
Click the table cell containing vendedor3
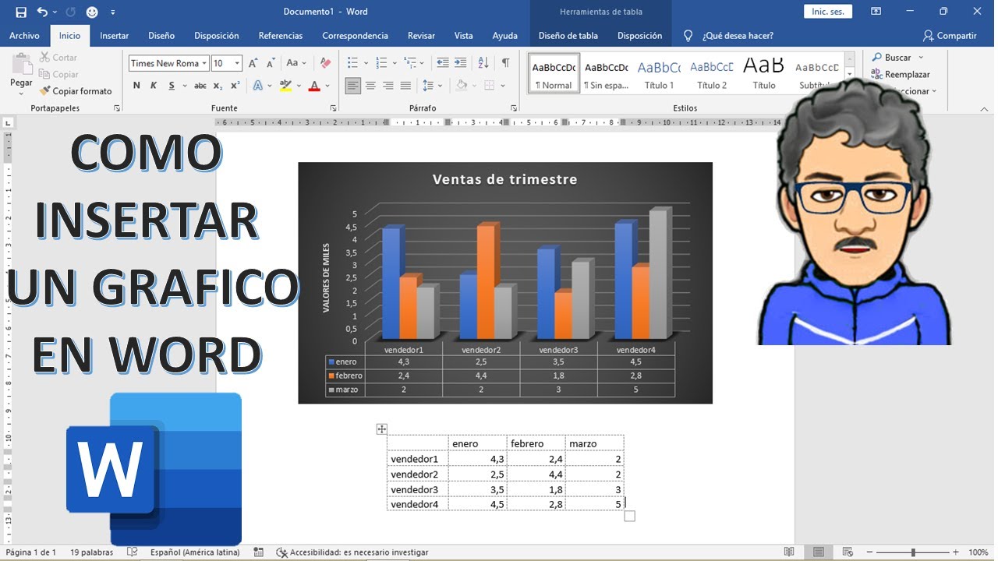click(x=418, y=489)
